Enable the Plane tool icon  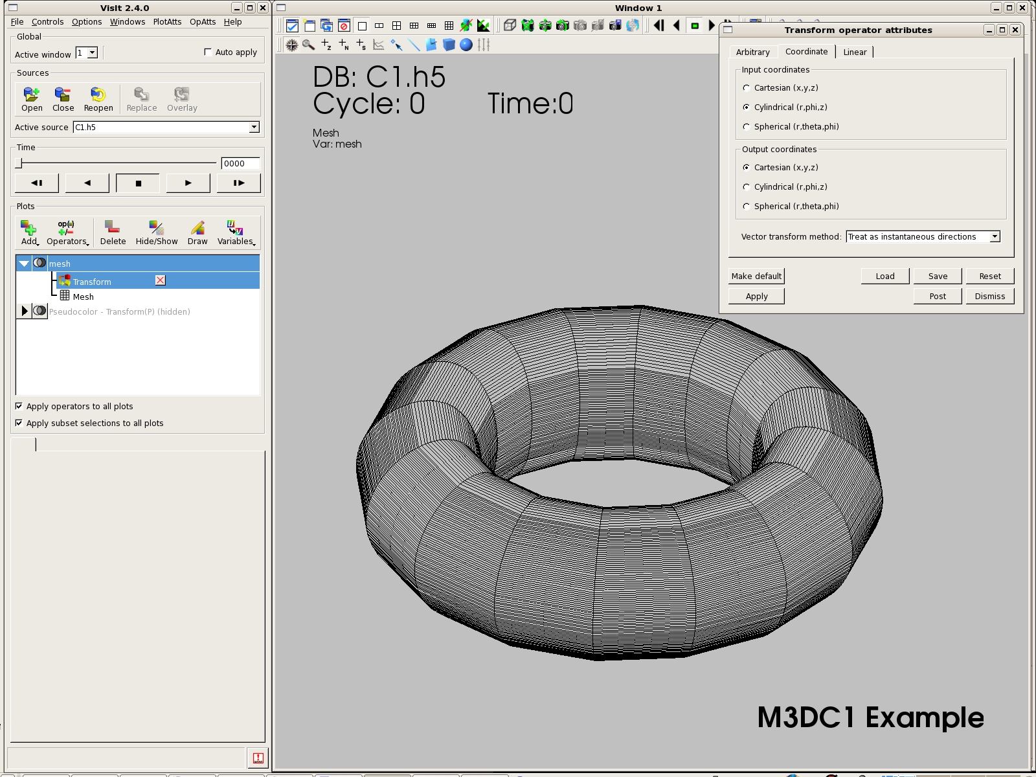point(431,45)
